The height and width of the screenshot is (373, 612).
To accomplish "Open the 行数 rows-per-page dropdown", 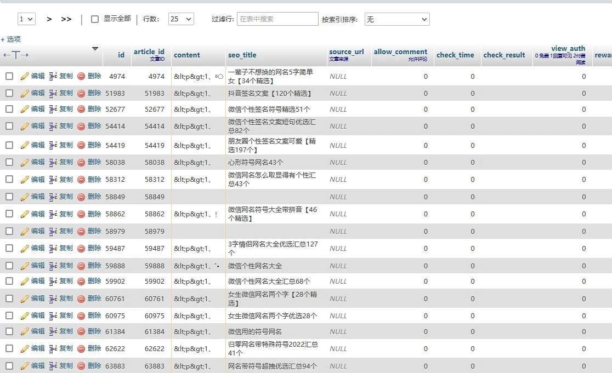I will point(181,19).
